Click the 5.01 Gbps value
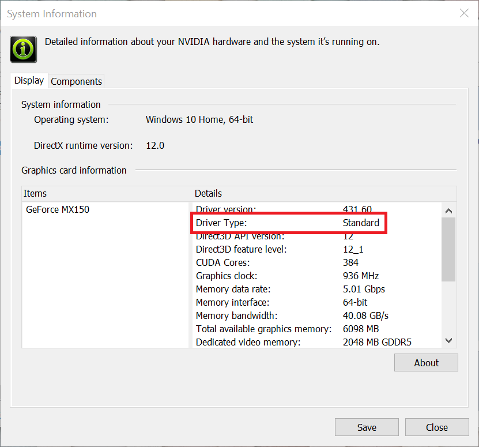 (x=364, y=289)
